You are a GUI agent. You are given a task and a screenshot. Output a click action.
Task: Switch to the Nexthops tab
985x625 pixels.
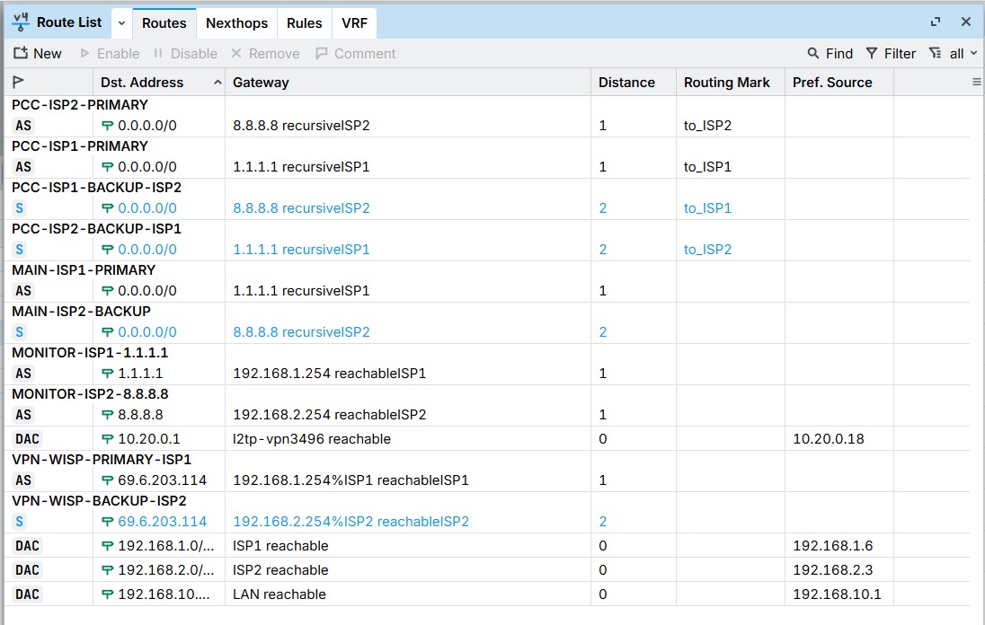[237, 23]
